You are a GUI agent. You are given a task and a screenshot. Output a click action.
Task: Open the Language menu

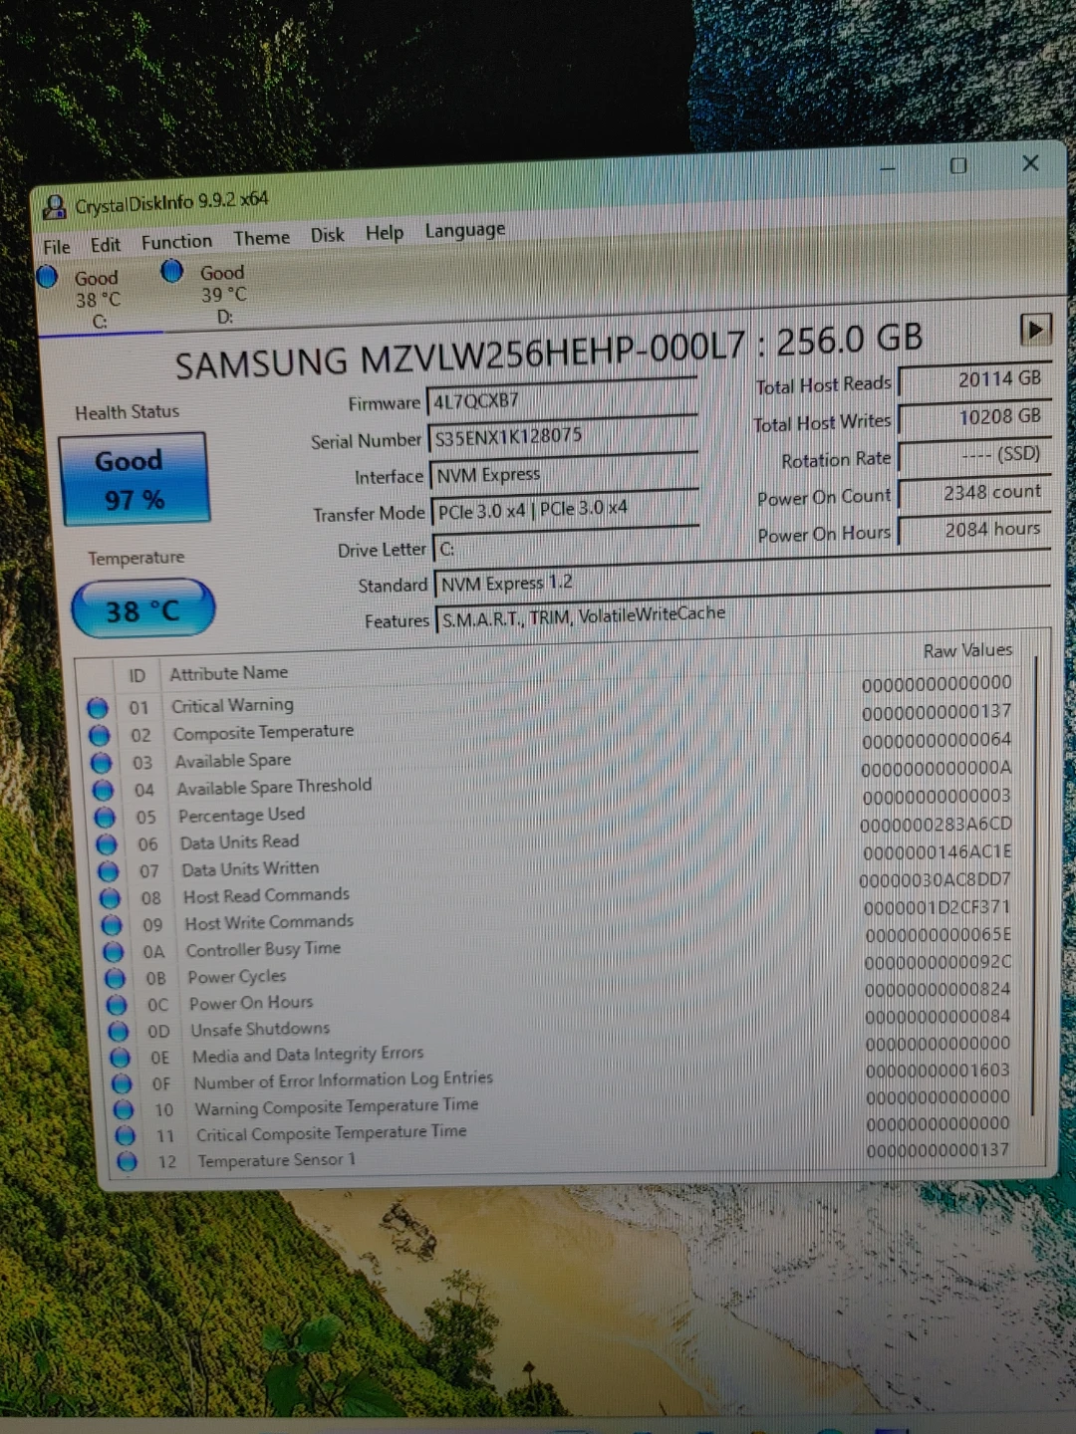[464, 230]
